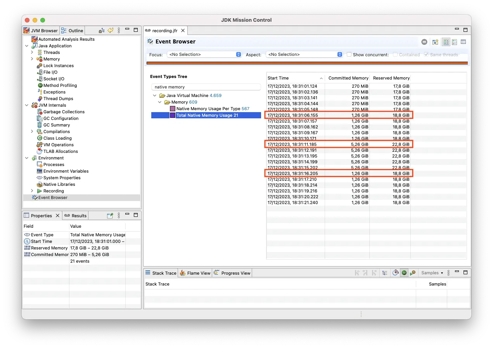Image resolution: width=493 pixels, height=348 pixels.
Task: Open the TLAB Allocations page
Action: [x=60, y=151]
